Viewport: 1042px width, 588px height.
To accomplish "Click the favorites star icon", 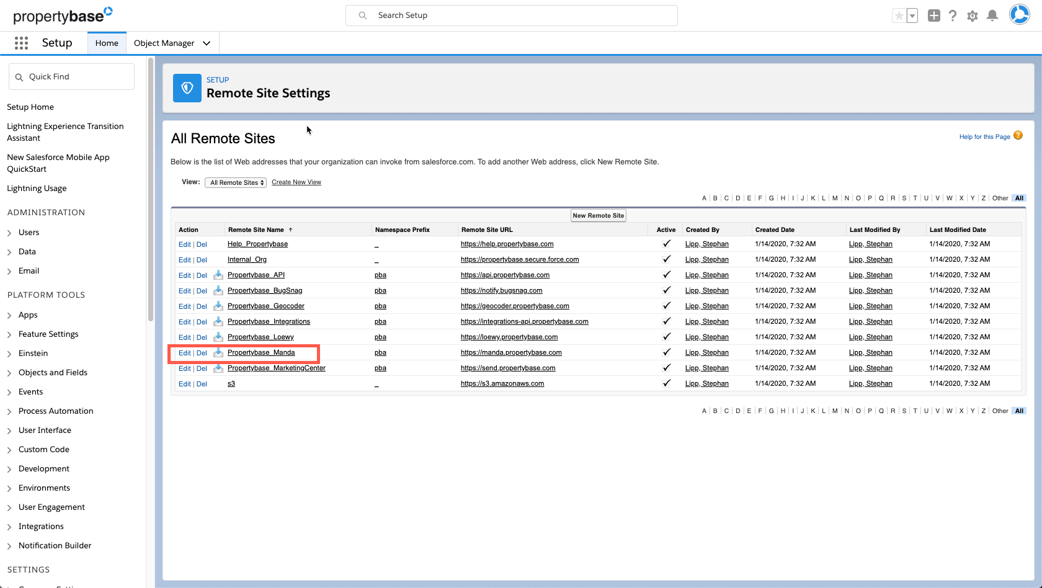I will tap(900, 15).
